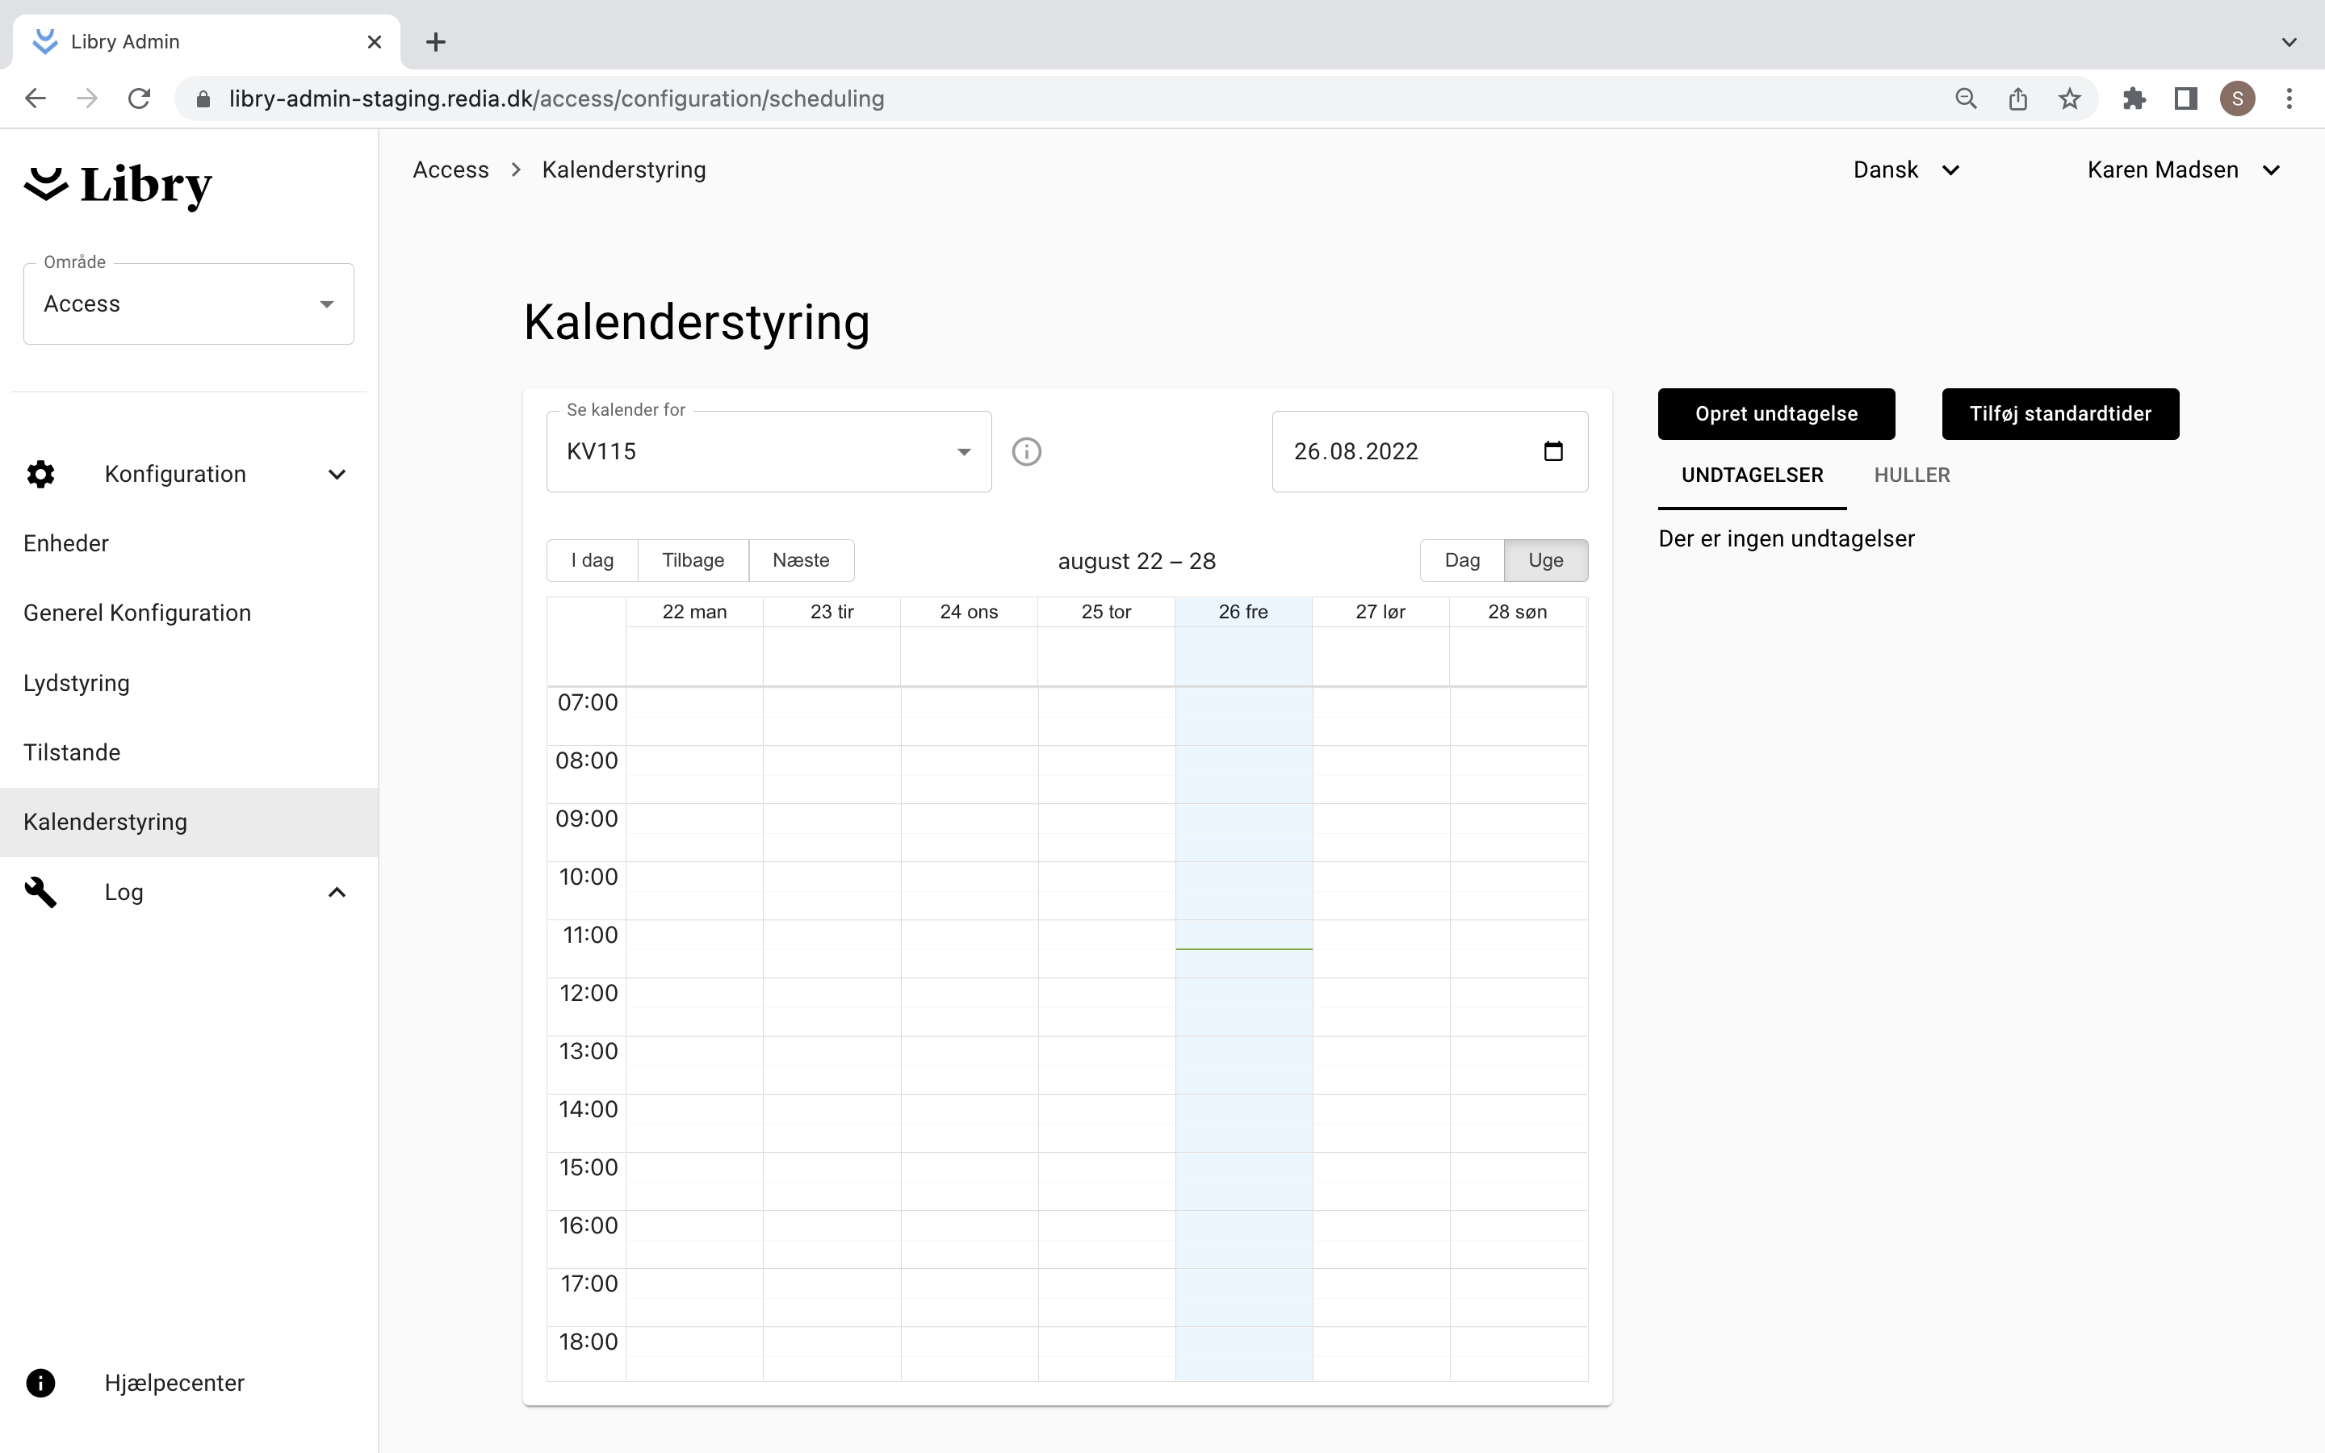The image size is (2325, 1453).
Task: Click the Hjælpecenter info icon
Action: (x=40, y=1383)
